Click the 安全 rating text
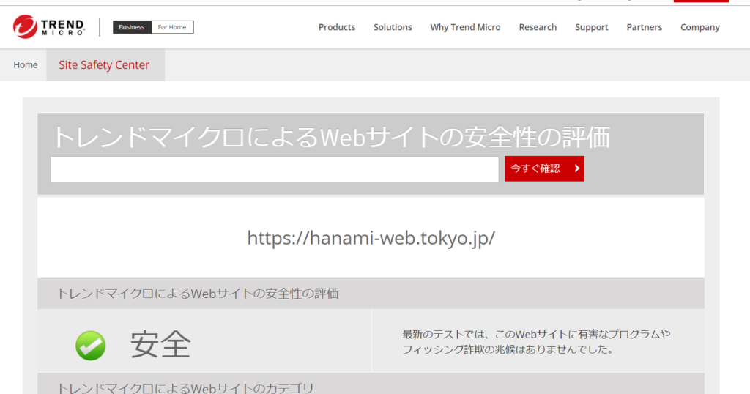 tap(160, 345)
